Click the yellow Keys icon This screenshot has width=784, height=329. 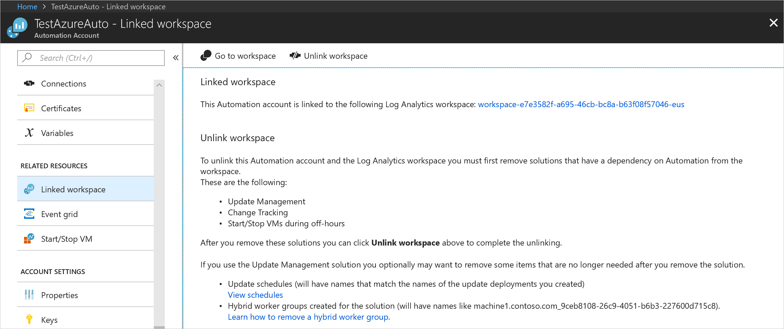click(x=29, y=319)
